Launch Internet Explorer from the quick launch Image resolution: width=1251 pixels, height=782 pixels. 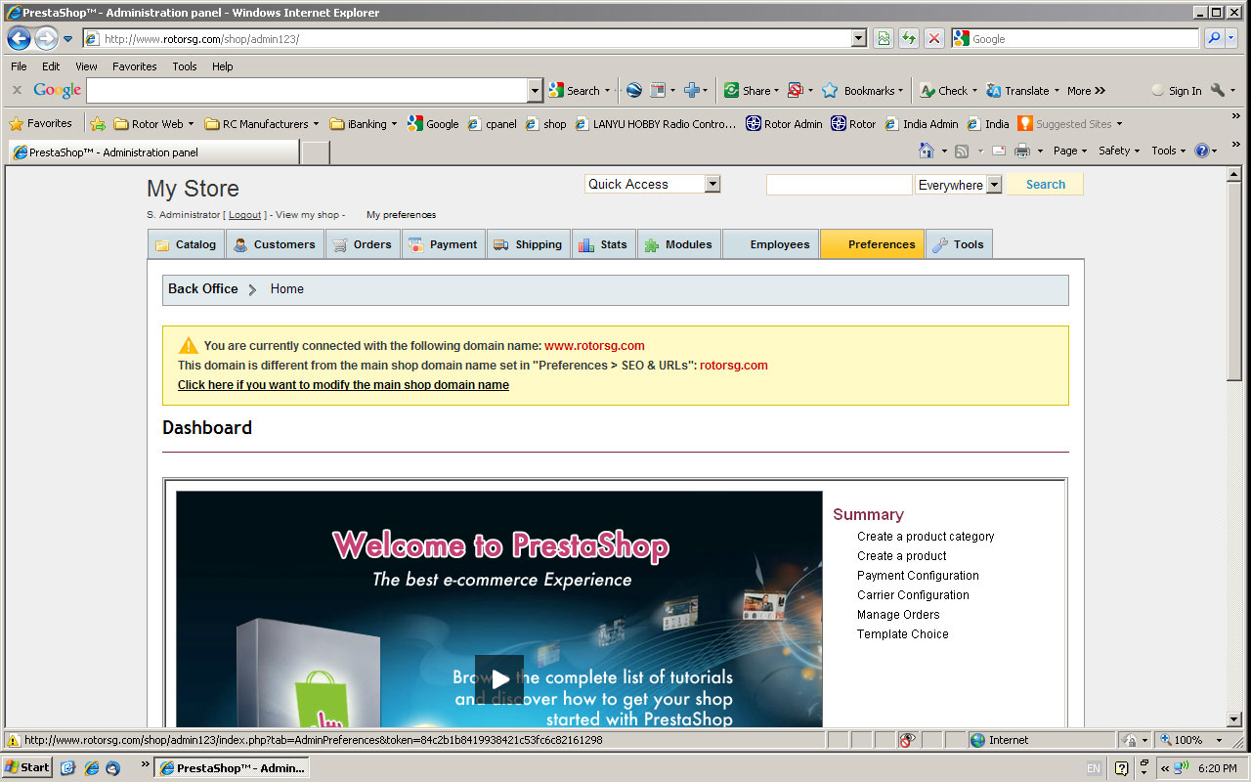click(x=91, y=767)
